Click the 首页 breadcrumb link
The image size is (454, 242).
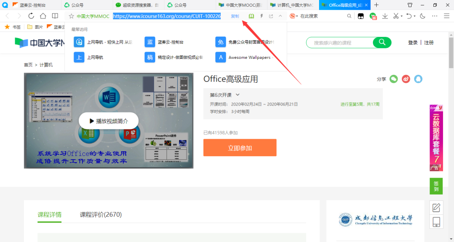point(28,65)
